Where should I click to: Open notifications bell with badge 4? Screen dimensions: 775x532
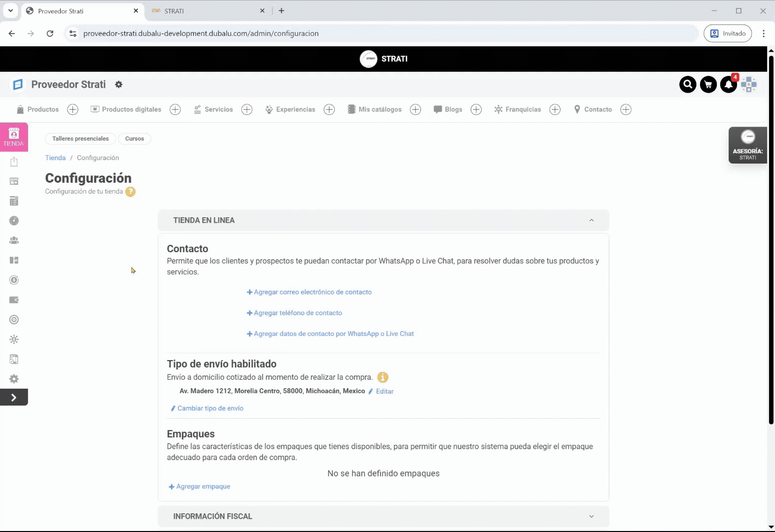tap(729, 85)
